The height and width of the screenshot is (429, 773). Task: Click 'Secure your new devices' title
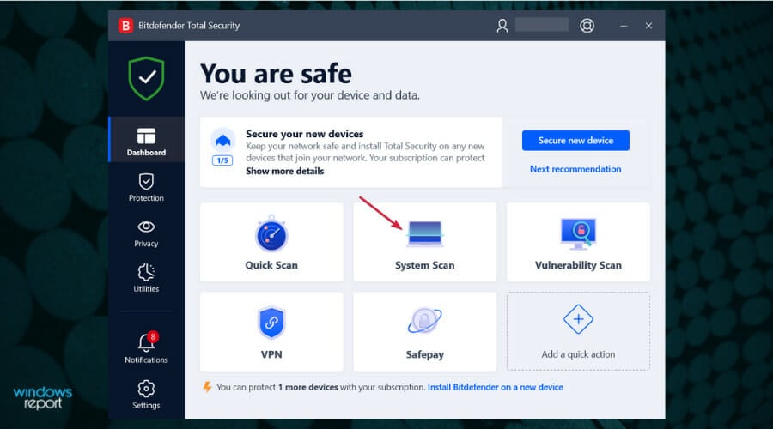point(305,134)
